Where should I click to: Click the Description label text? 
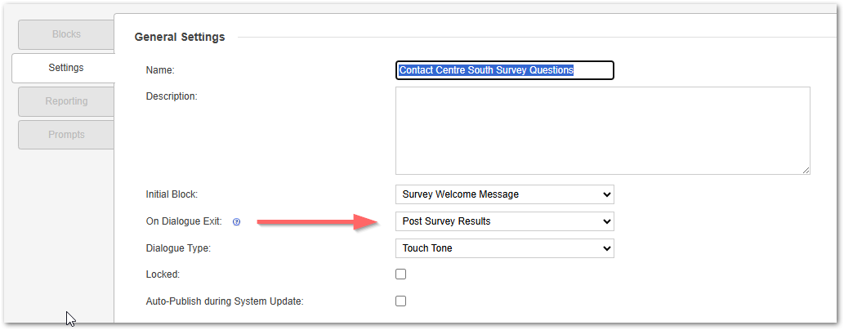coord(172,96)
